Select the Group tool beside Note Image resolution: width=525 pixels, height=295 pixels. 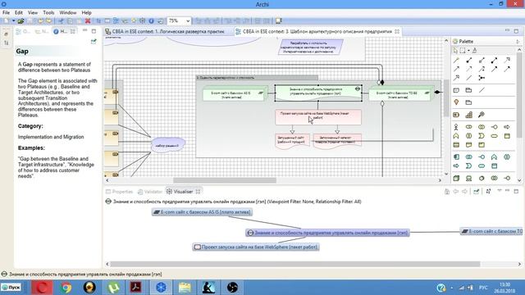coord(468,90)
